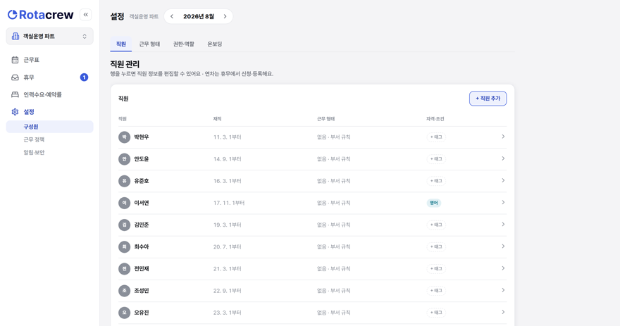This screenshot has width=620, height=326.
Task: Expand 안도윤 row with the chevron
Action: click(x=503, y=158)
